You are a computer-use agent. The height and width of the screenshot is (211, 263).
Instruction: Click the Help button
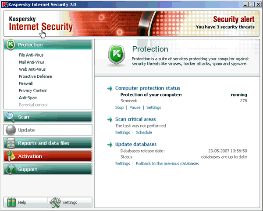coord(26,202)
